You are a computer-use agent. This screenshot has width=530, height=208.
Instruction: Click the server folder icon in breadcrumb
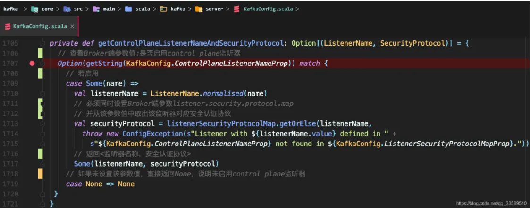[199, 9]
